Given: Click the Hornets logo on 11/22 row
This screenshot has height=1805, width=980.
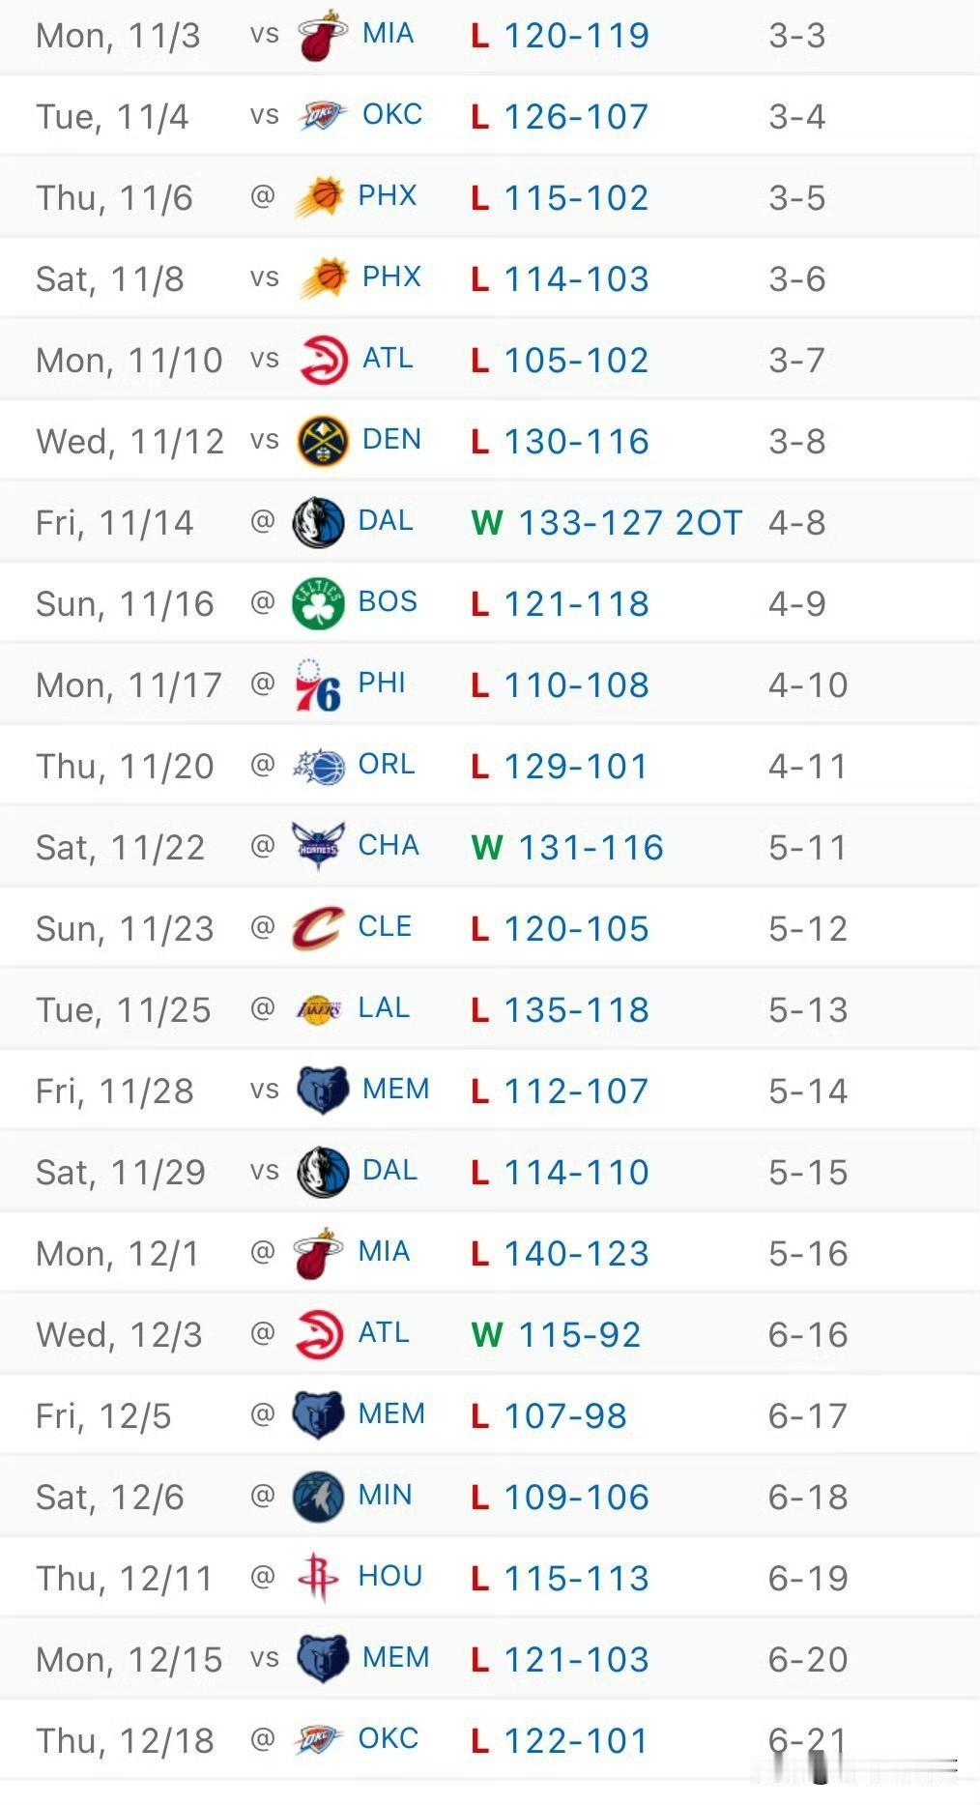Looking at the screenshot, I should [x=318, y=847].
